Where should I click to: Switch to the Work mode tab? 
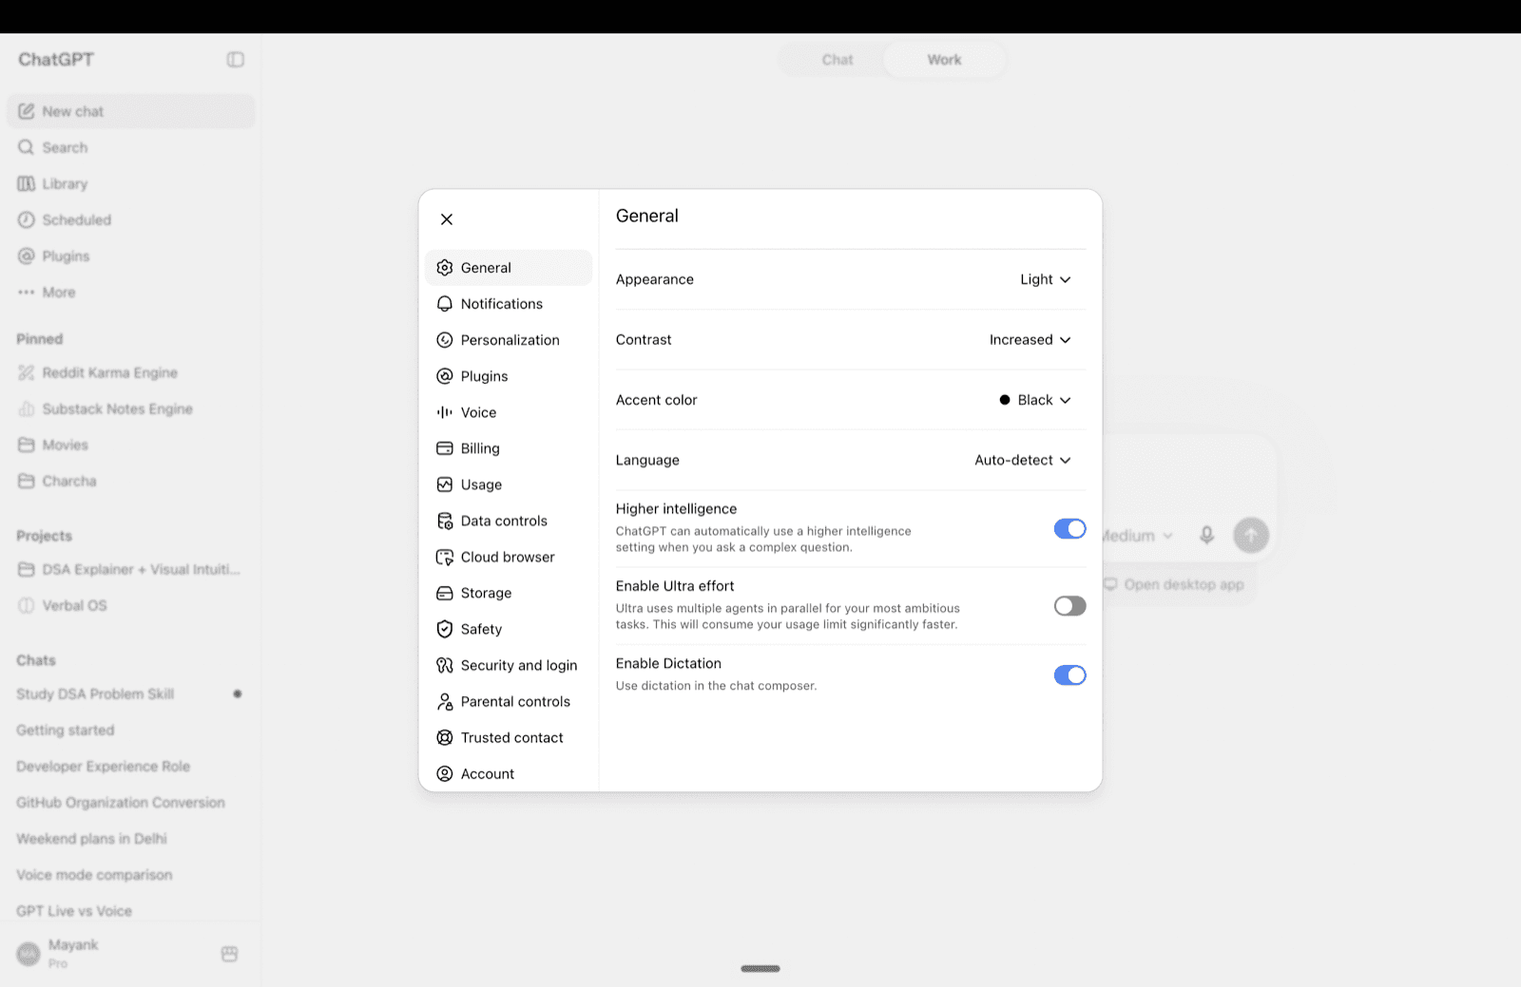pyautogui.click(x=944, y=60)
